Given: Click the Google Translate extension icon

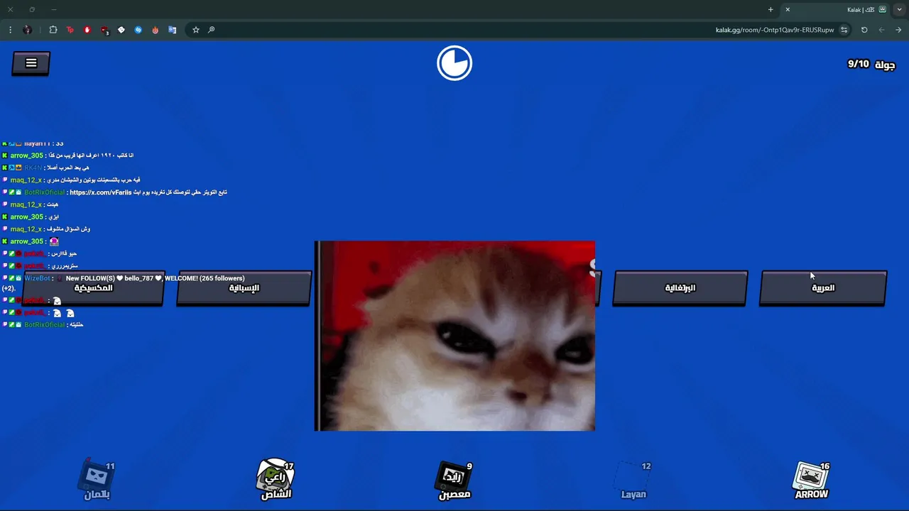Looking at the screenshot, I should [x=173, y=30].
